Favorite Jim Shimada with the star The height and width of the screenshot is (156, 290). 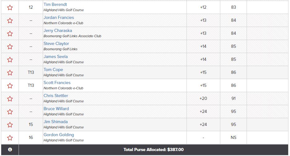tap(10, 125)
